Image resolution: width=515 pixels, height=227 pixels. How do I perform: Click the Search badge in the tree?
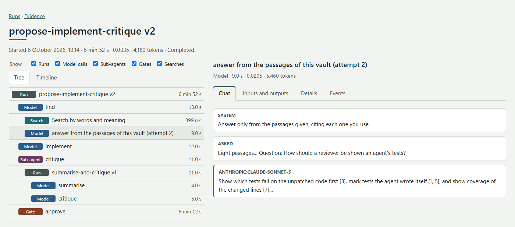pos(37,120)
